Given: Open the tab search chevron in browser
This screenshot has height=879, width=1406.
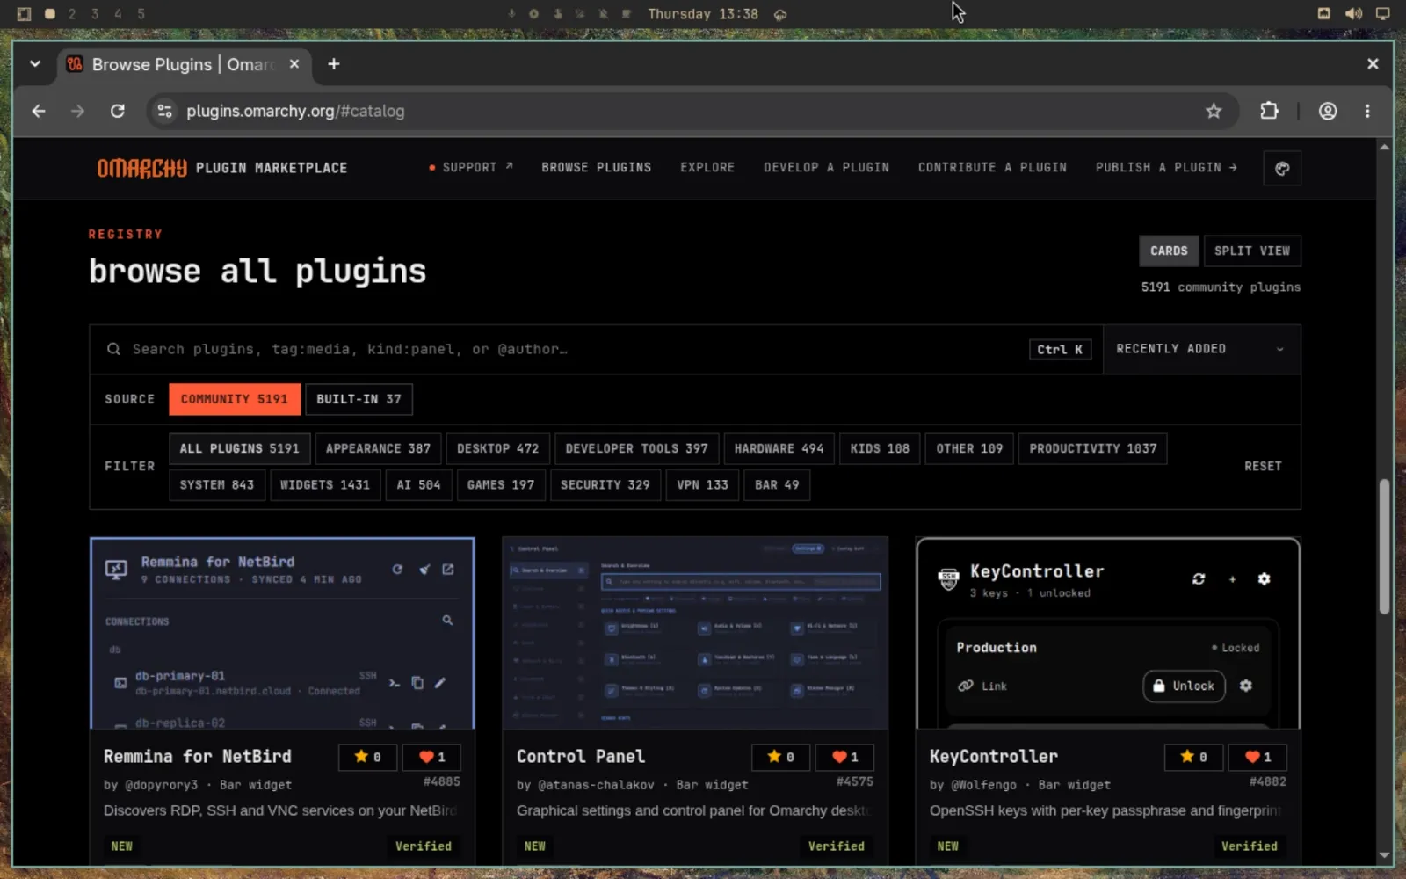Looking at the screenshot, I should point(35,63).
